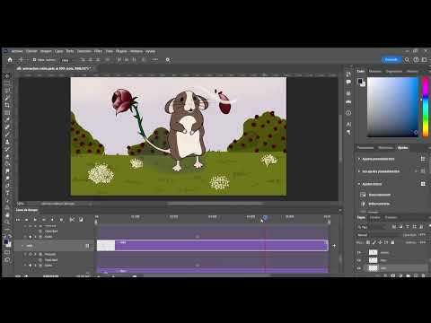Switch to the Canales tab
Viewport: 431px width, 323px height.
click(x=375, y=217)
